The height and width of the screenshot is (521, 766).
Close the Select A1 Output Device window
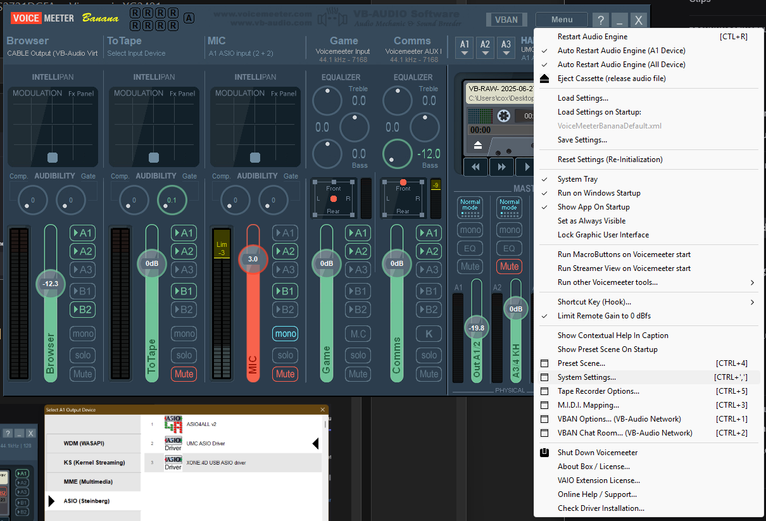(323, 410)
